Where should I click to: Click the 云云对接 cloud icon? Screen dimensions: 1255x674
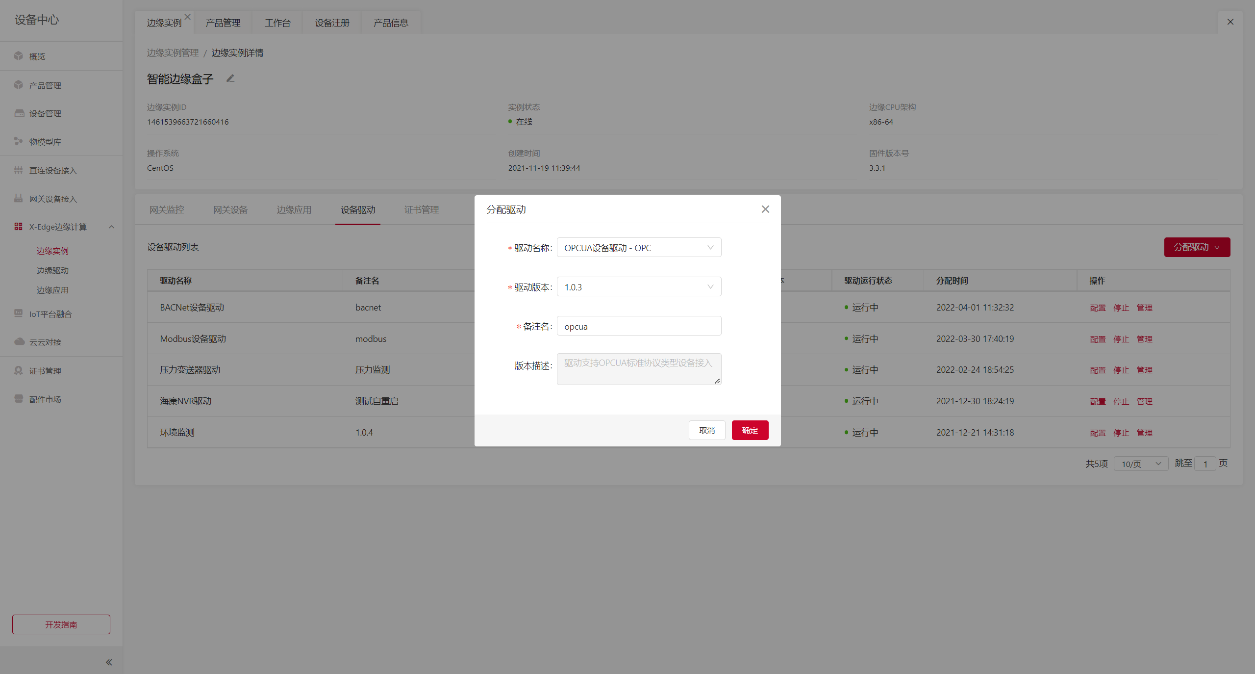tap(19, 341)
